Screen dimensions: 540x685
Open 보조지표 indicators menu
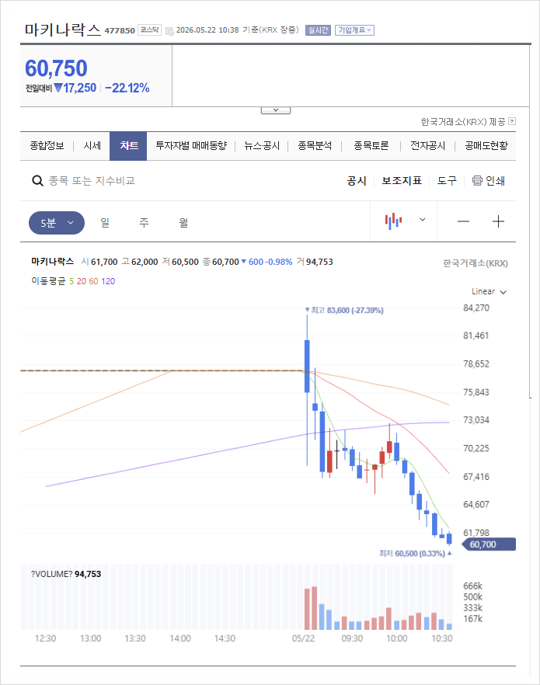click(x=402, y=180)
